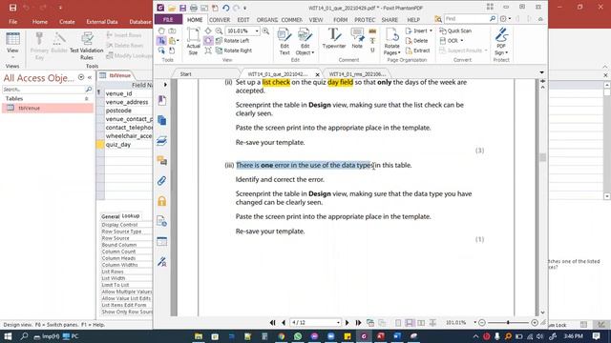Click the zoom in magnifier beside zoom percentage
This screenshot has height=343, width=611.
[x=265, y=30]
